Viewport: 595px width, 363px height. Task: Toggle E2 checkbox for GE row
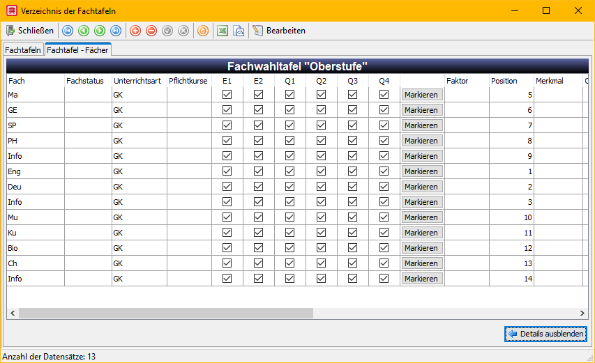point(258,110)
